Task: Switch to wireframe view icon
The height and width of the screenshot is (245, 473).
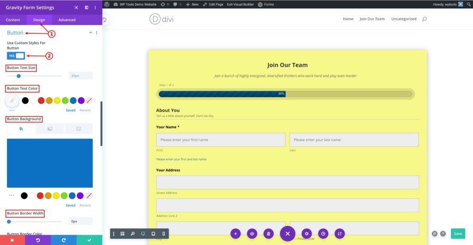Action: pos(122,234)
